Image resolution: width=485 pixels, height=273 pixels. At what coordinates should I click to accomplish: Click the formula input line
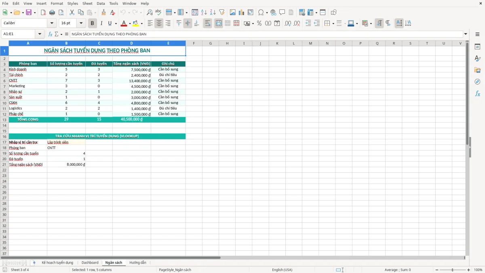[x=266, y=34]
